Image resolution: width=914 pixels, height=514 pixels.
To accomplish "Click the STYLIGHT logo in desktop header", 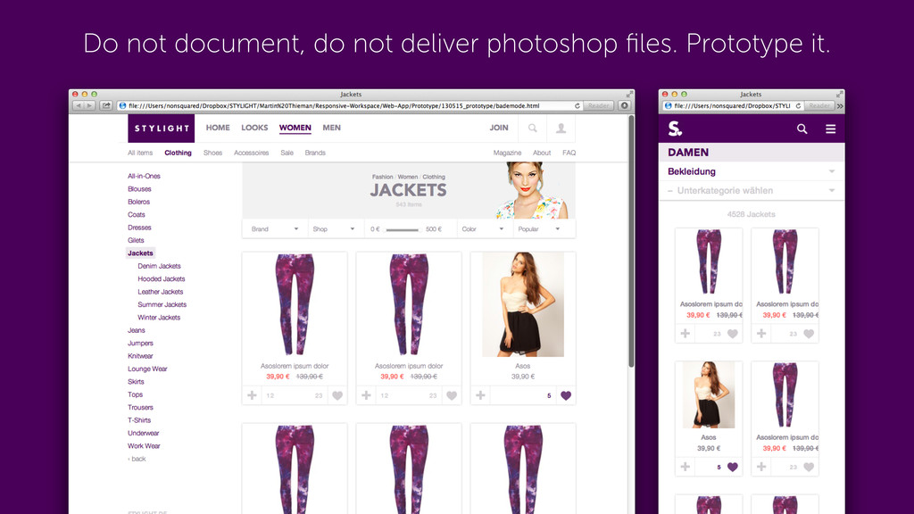I will click(162, 128).
